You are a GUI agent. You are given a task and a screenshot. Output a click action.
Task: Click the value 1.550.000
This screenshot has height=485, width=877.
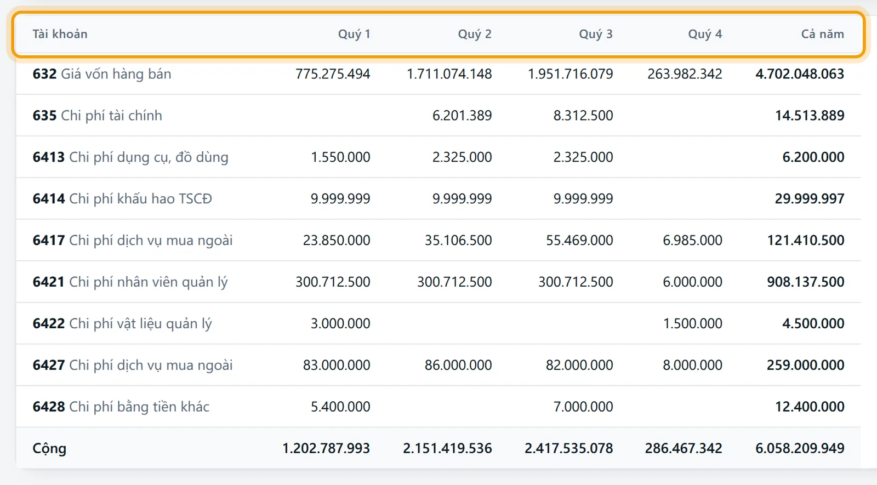pyautogui.click(x=340, y=157)
